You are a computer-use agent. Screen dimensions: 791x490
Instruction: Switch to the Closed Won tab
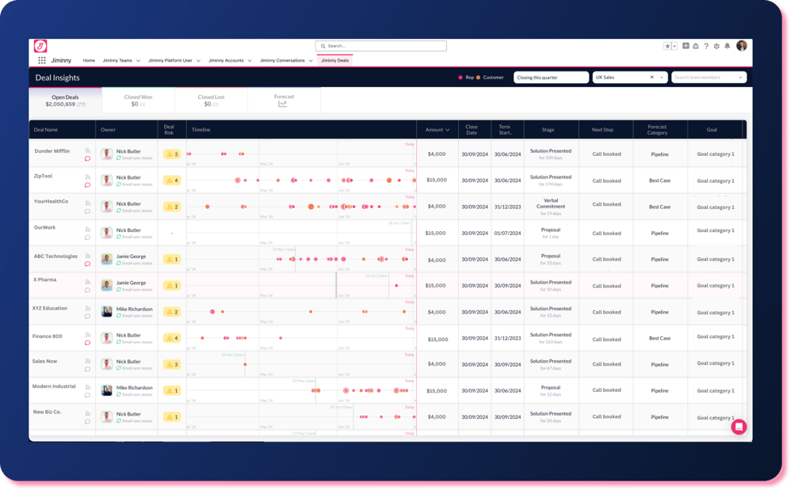tap(138, 101)
